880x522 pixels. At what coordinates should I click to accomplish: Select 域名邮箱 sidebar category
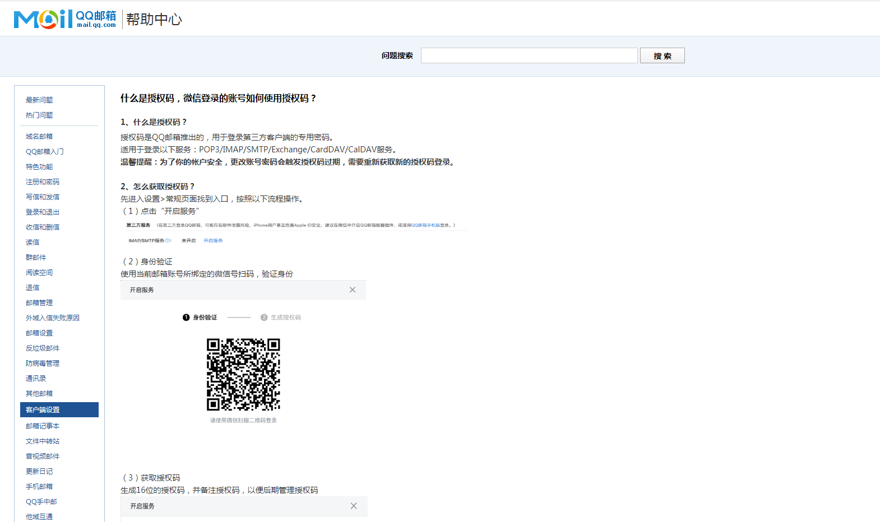pyautogui.click(x=39, y=137)
